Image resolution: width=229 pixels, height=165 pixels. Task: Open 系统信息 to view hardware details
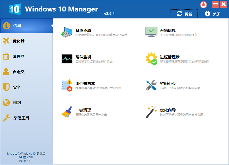(x=151, y=31)
